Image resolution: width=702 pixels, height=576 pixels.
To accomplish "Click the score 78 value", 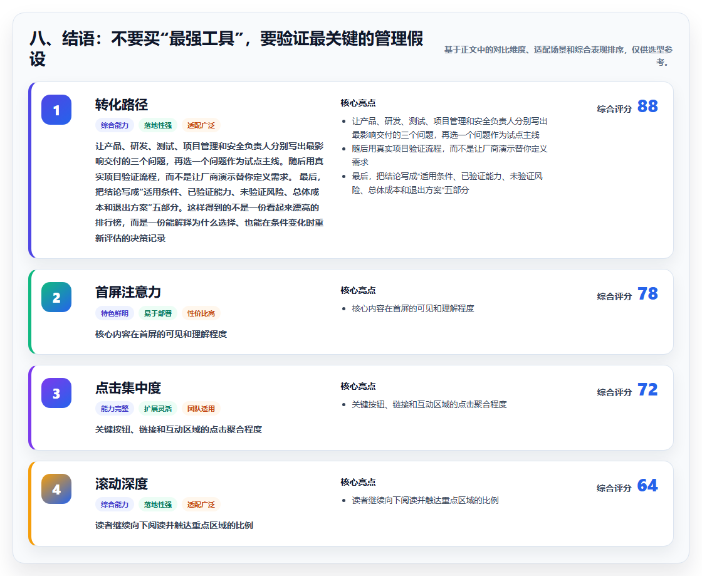I will pos(647,293).
